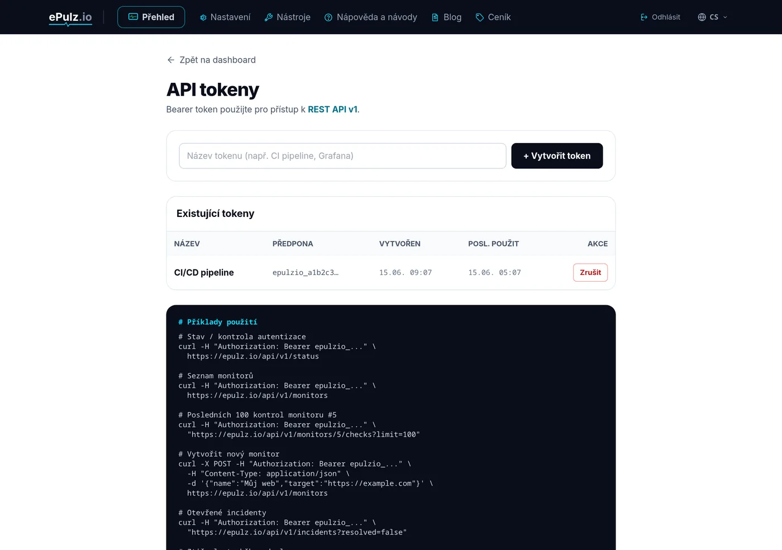Click the CI/CD pipeline token name
The width and height of the screenshot is (782, 550).
tap(204, 273)
